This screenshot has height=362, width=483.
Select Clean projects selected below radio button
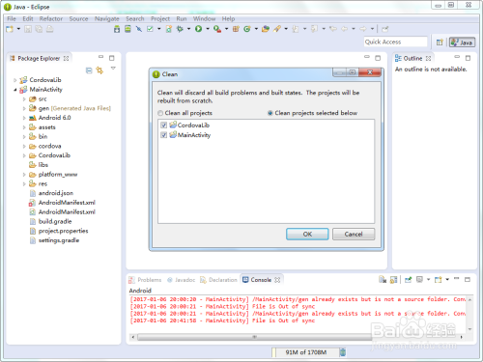pos(270,113)
